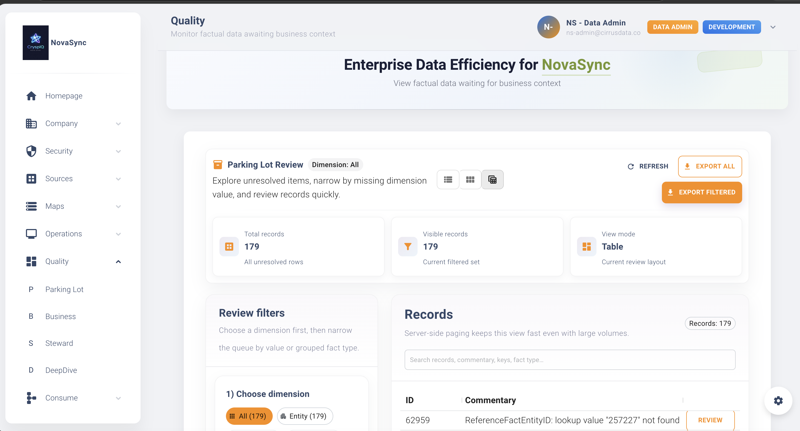Click the NovaSync heading link
Viewport: 800px width, 431px height.
(x=576, y=65)
